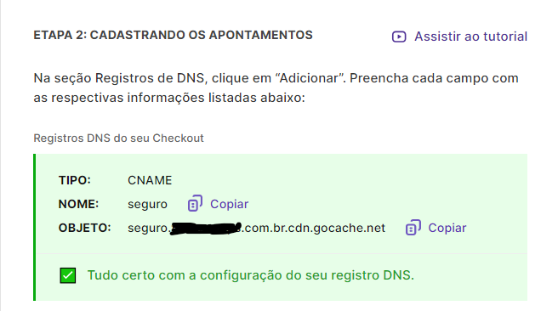The image size is (558, 311).
Task: Click the instructions paragraph mentioning Adicionar
Action: (x=276, y=88)
